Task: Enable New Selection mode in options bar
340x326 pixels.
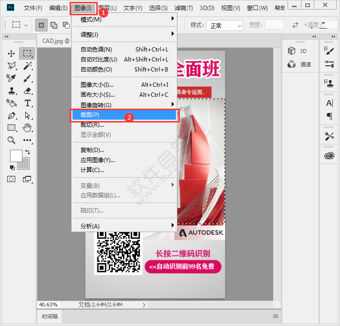Action: pyautogui.click(x=41, y=25)
